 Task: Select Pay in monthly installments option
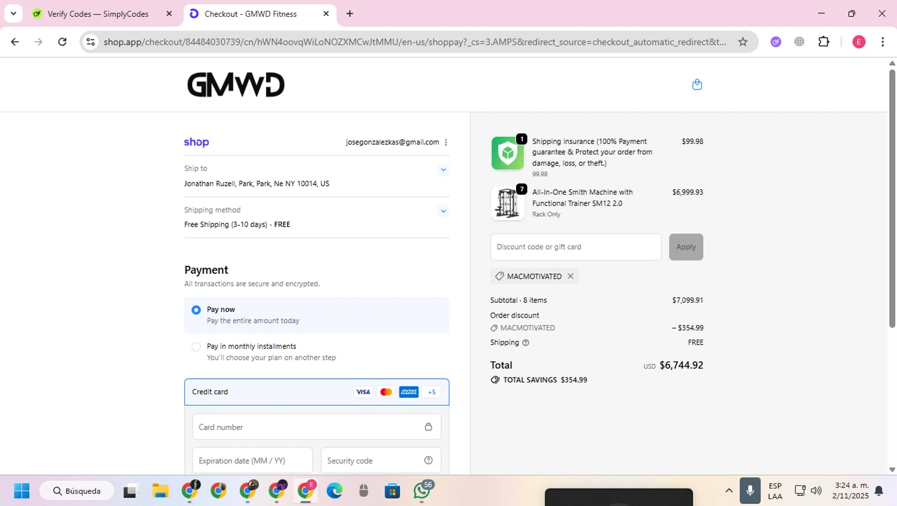click(196, 347)
